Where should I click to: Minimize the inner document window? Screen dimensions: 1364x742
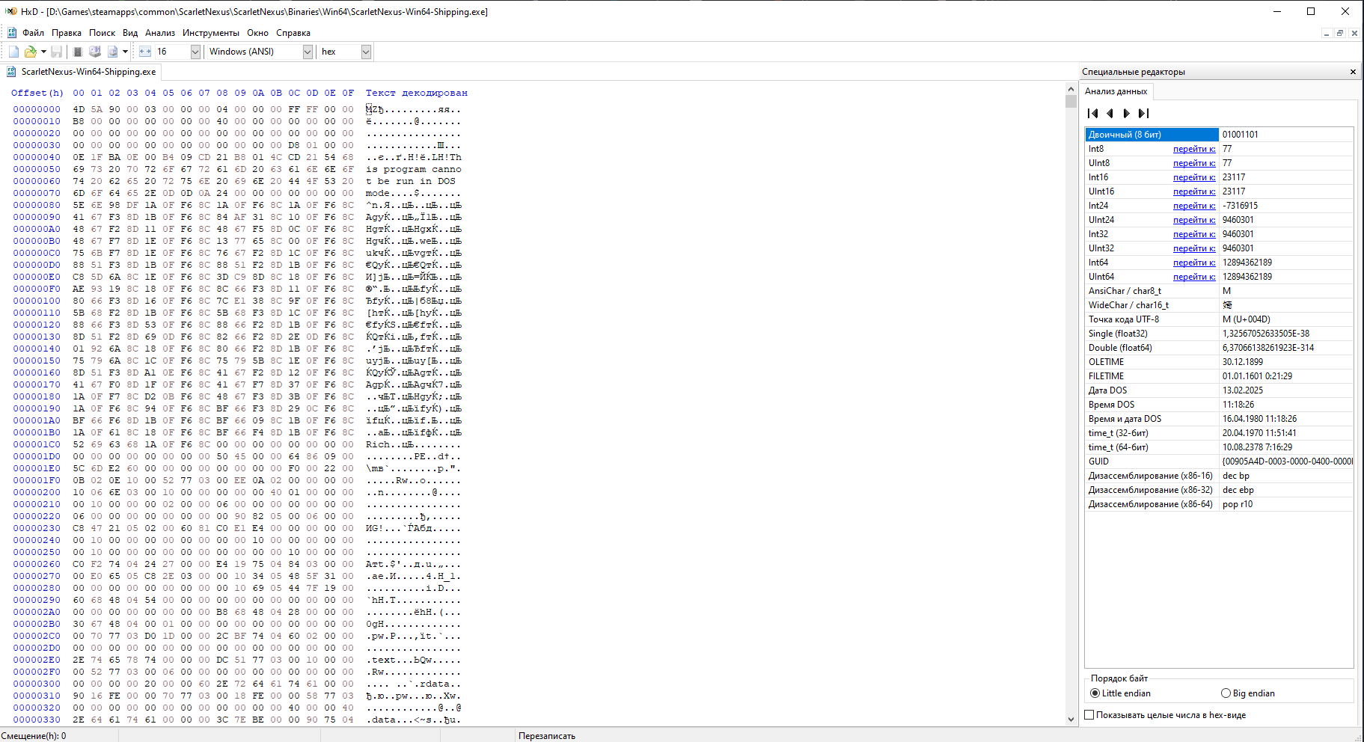(x=1327, y=33)
